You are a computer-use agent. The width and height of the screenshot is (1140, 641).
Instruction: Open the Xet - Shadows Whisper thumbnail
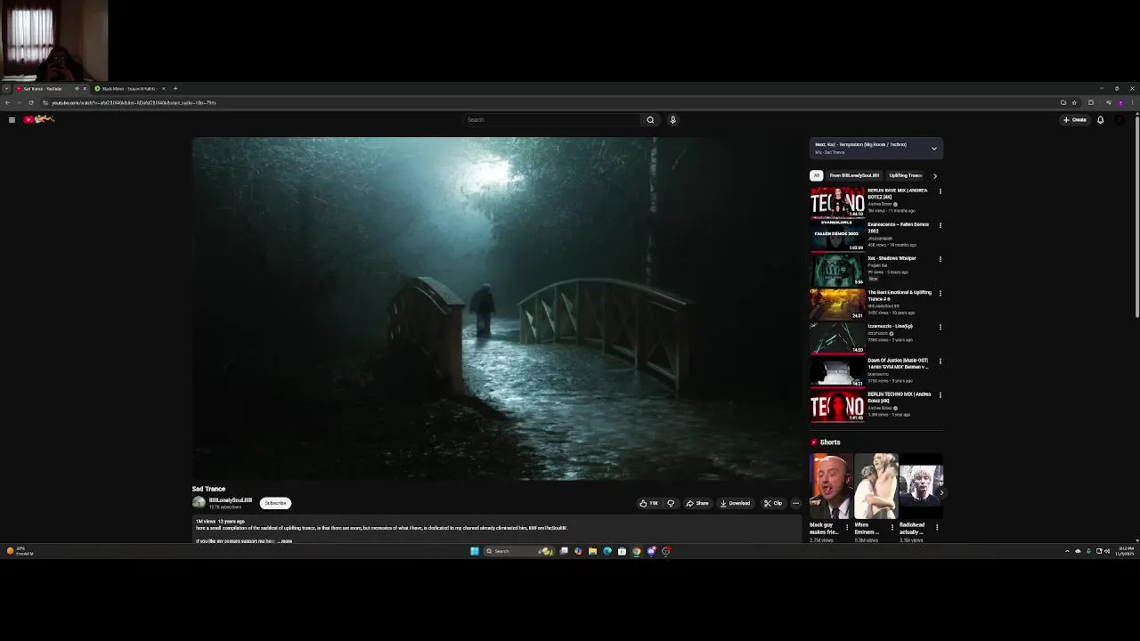pos(836,270)
